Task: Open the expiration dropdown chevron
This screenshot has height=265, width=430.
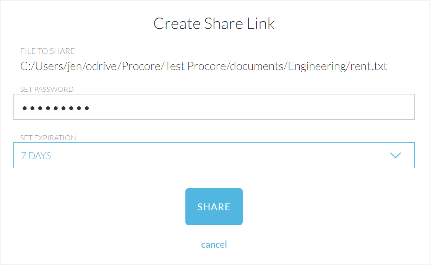Action: (396, 155)
